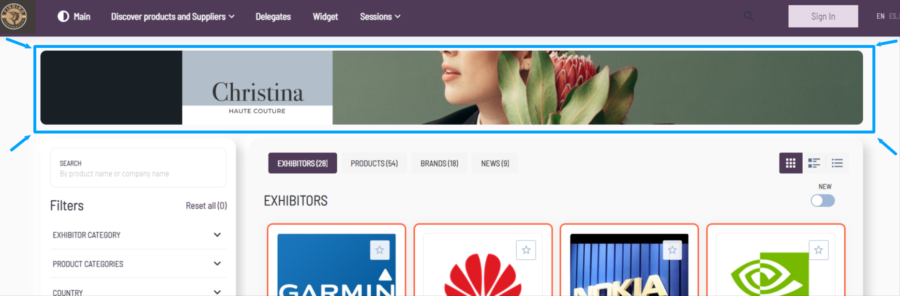
Task: Favorite the Garmin exhibitor with star icon
Action: pyautogui.click(x=380, y=250)
